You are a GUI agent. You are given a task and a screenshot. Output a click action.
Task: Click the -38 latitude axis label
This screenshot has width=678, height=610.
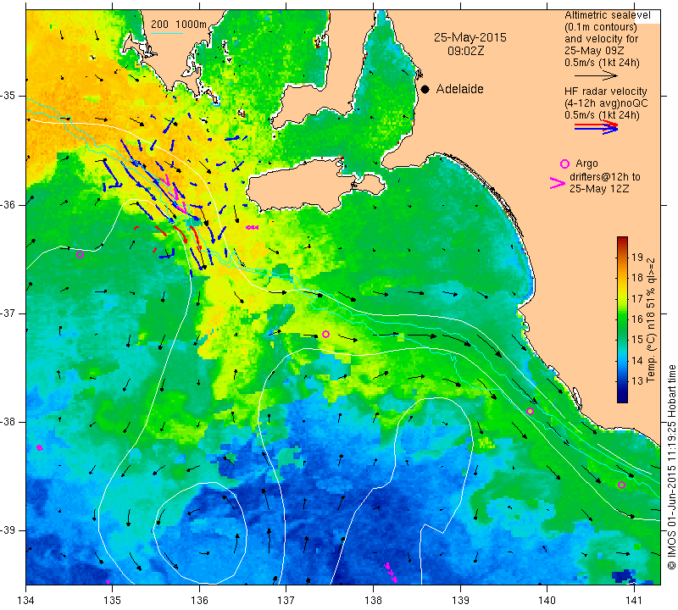click(8, 422)
